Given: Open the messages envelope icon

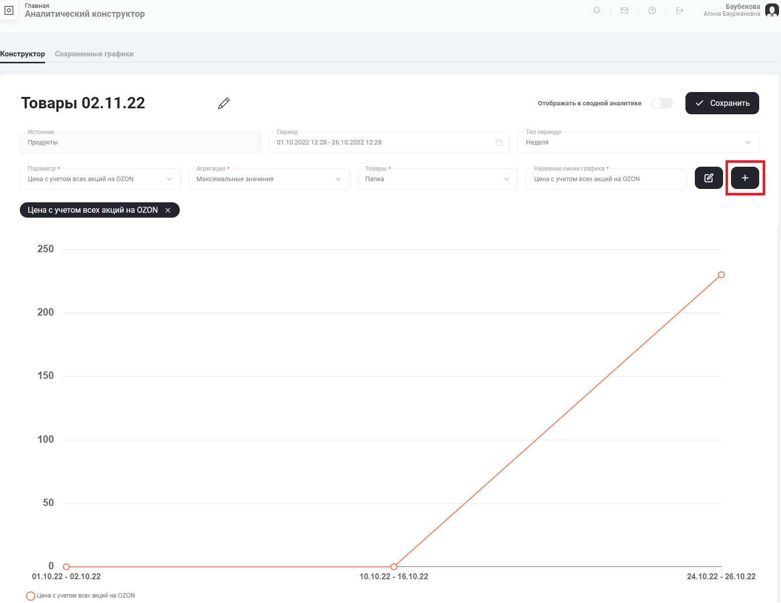Looking at the screenshot, I should coord(625,10).
